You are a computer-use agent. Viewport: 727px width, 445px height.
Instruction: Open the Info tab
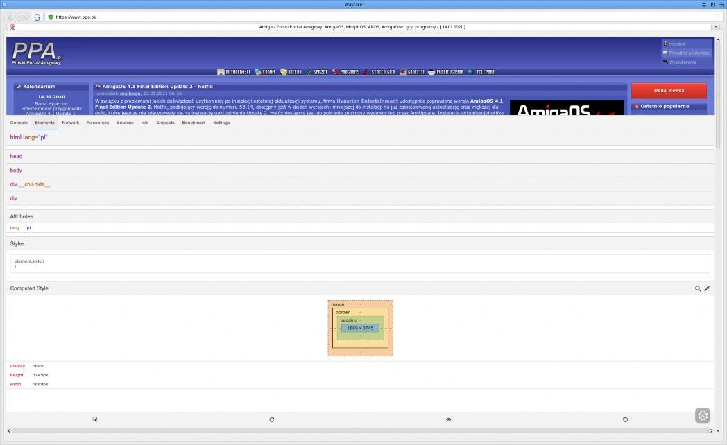coord(145,123)
